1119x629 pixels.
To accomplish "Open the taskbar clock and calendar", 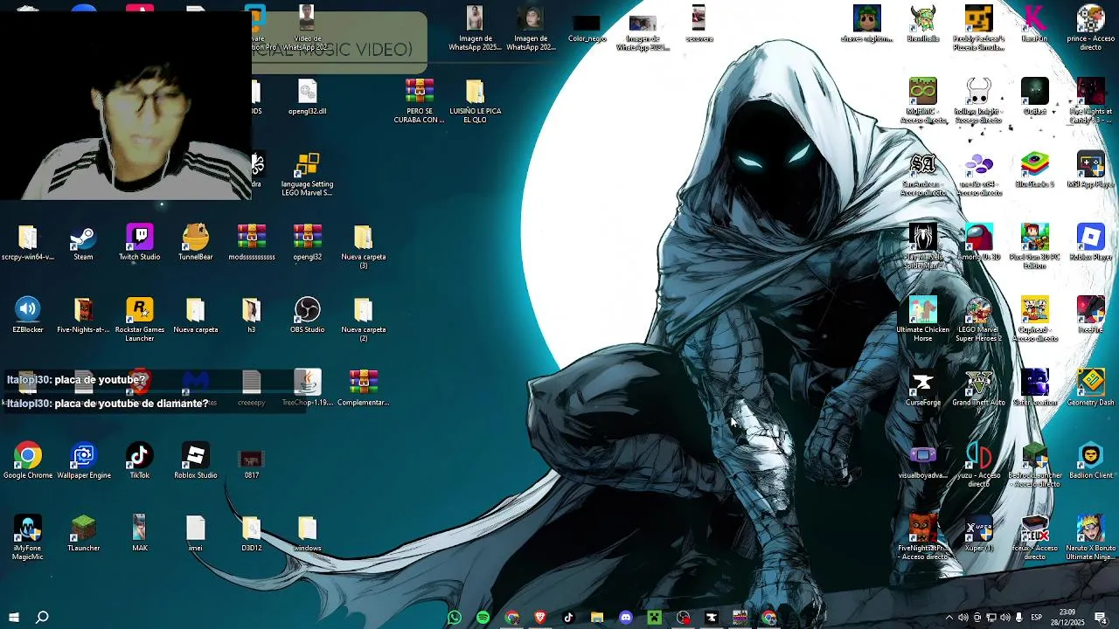I will [1067, 618].
